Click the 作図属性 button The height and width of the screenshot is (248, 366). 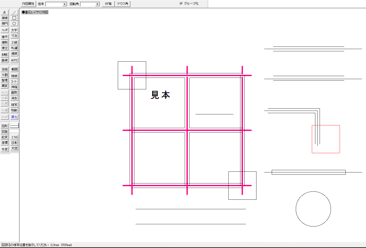click(28, 4)
